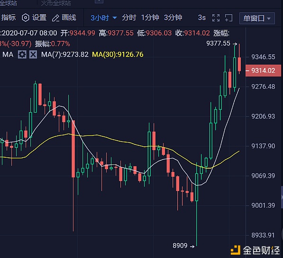
Task: Click the hexagon settings icon
Action: pos(26,18)
